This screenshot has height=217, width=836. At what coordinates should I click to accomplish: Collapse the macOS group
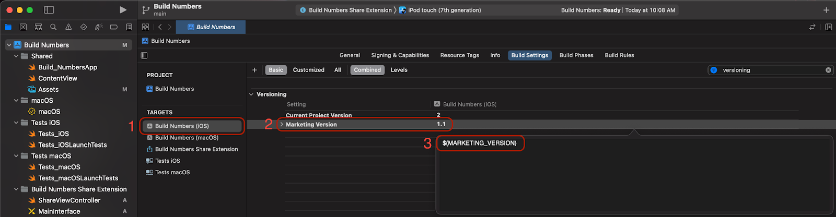click(16, 101)
